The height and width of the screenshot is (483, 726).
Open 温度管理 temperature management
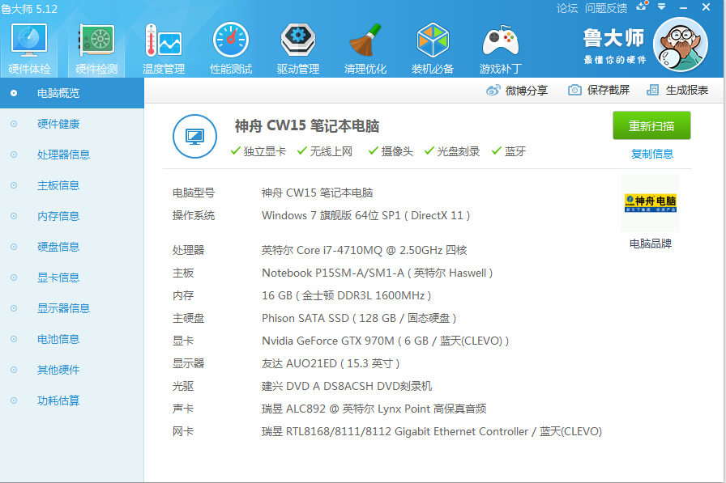[164, 49]
